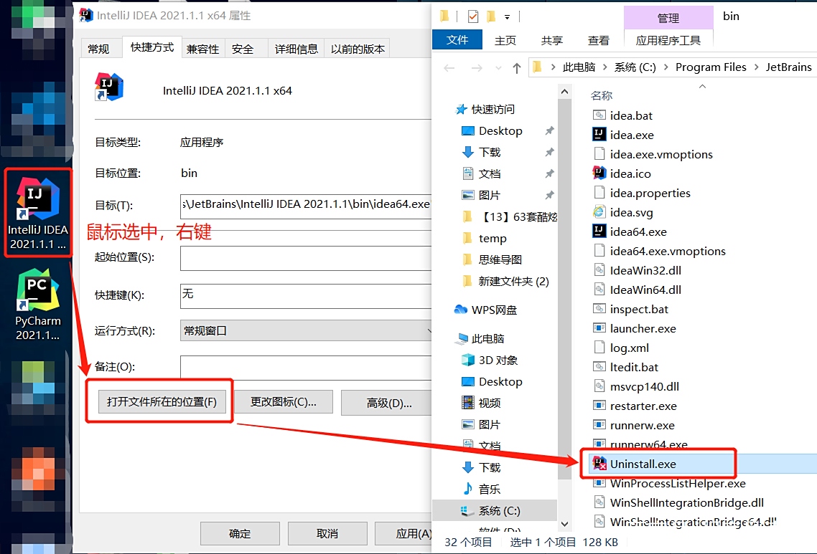Viewport: 817px width, 554px height.
Task: Click the idea.ico file icon
Action: 599,173
